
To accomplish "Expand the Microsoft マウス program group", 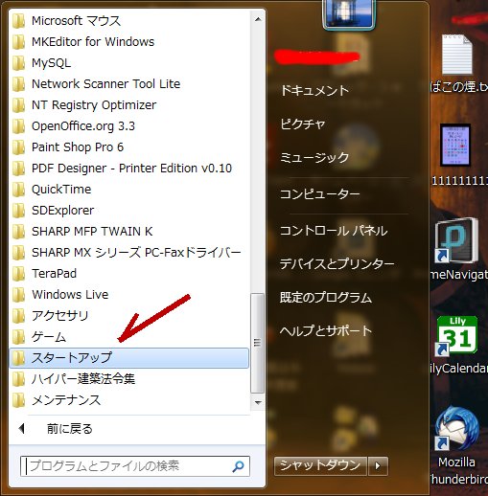I will tap(129, 21).
